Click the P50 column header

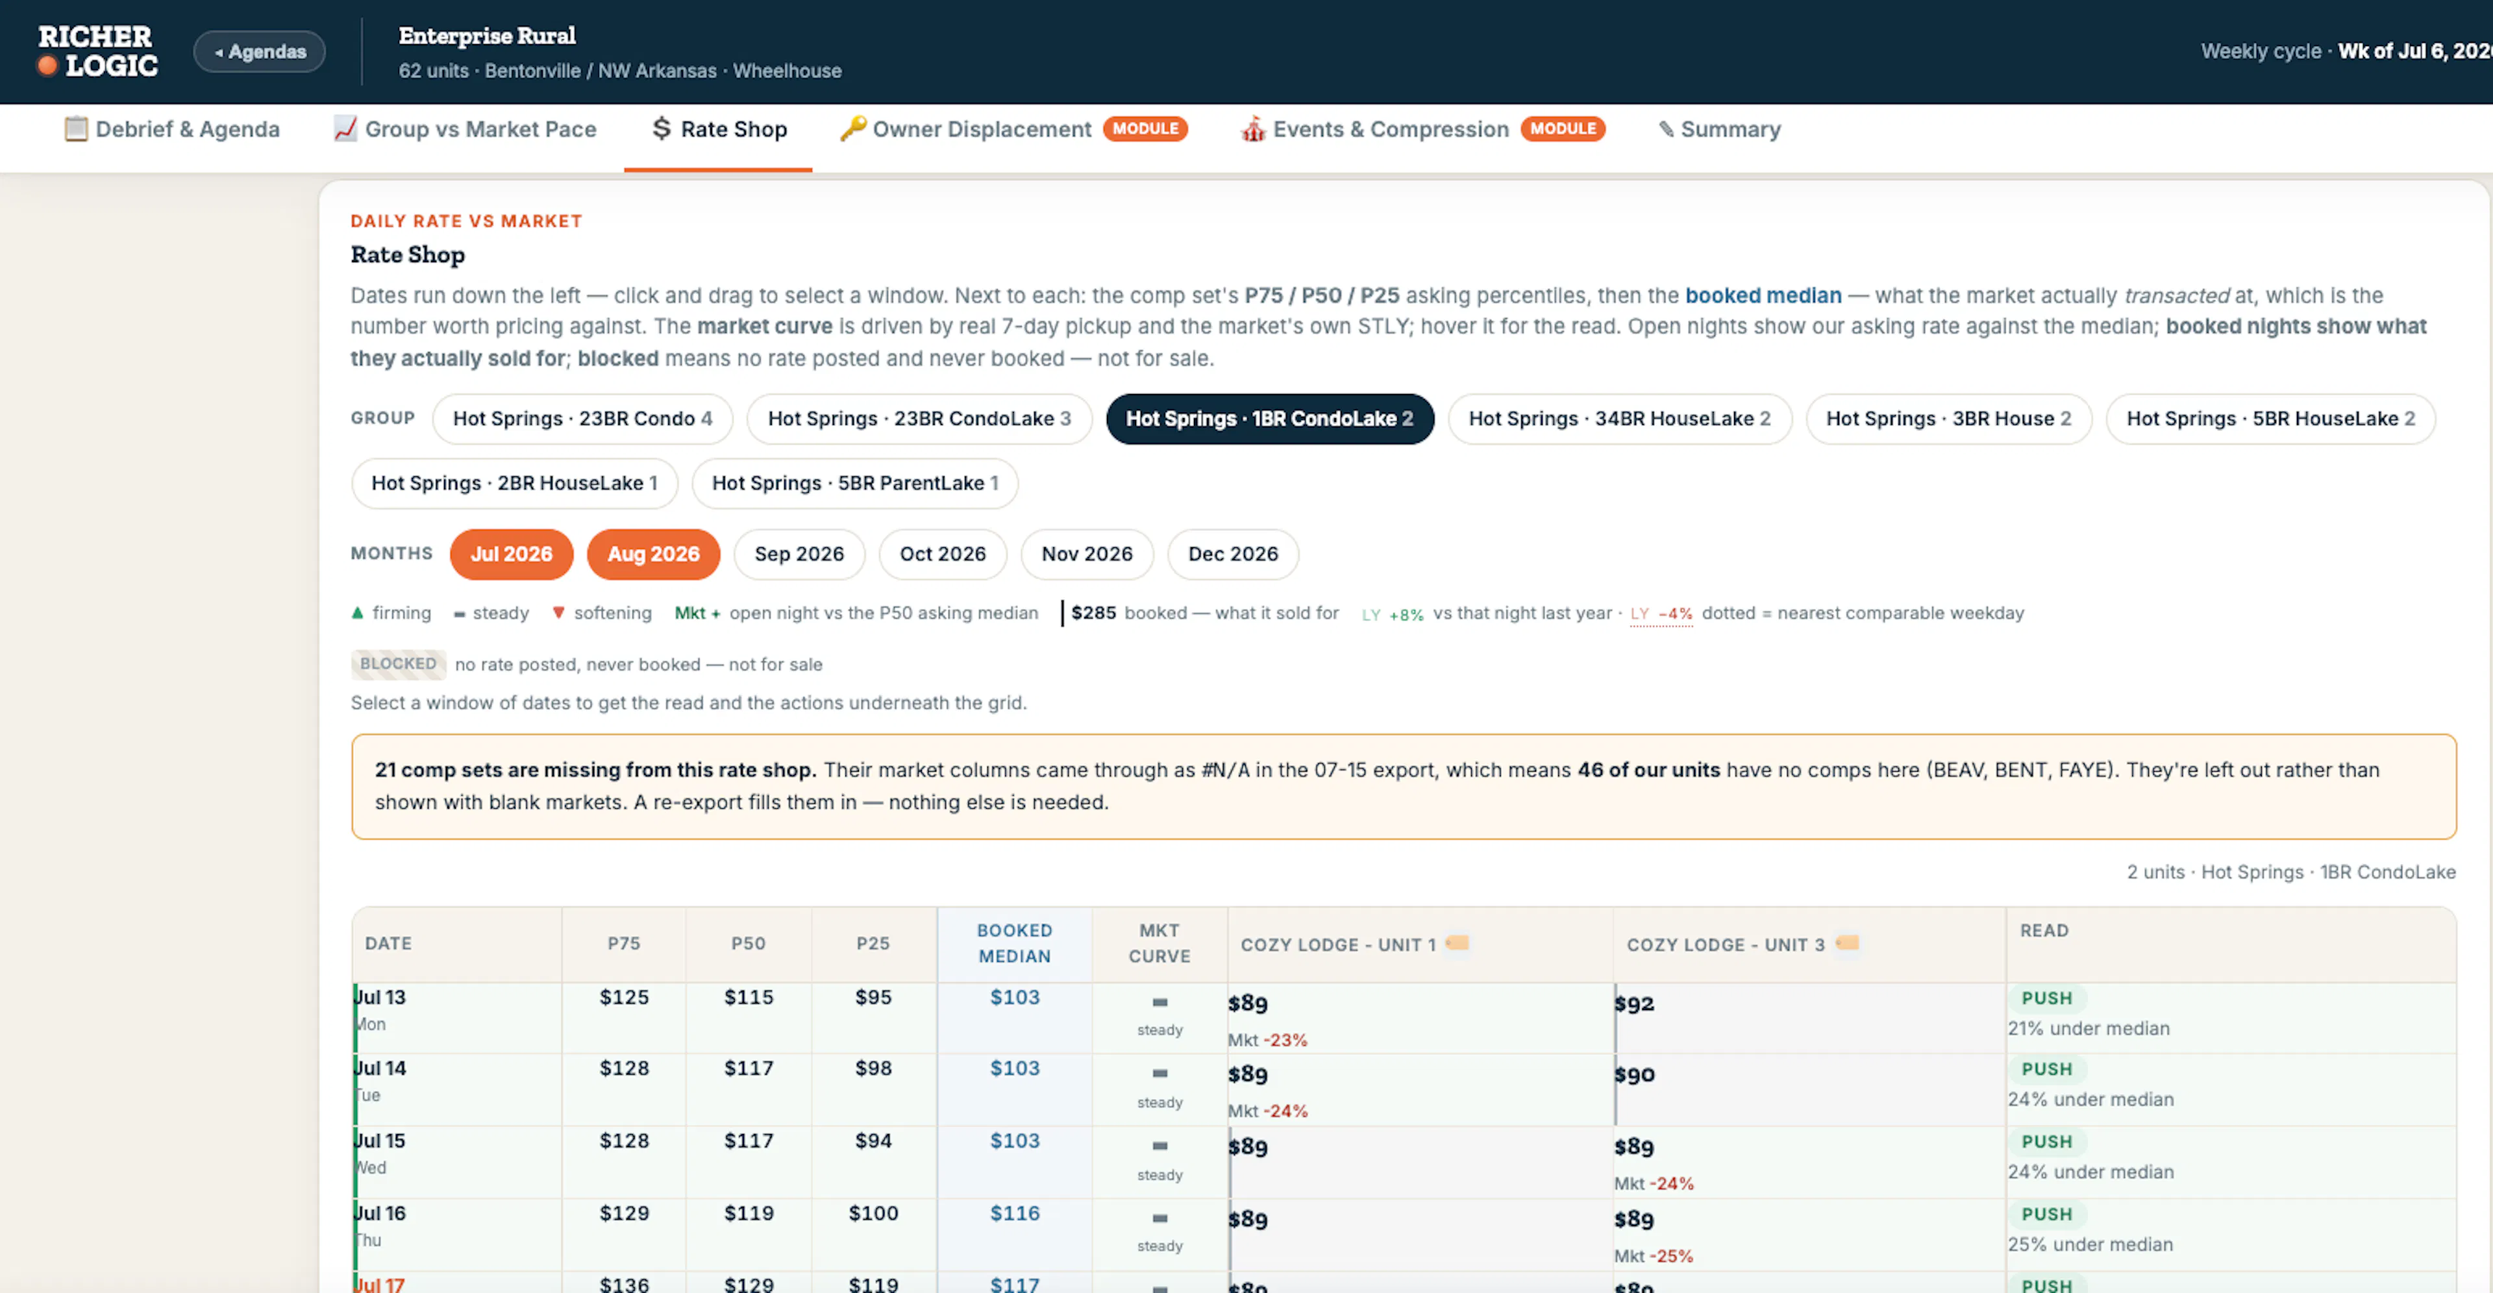[x=748, y=944]
